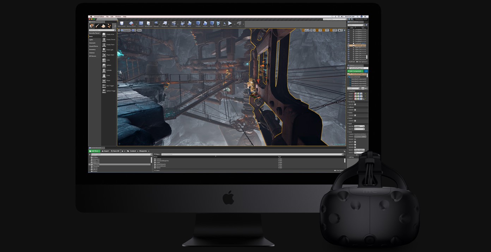Open the Edit menu
The width and height of the screenshot is (491, 252).
point(112,17)
